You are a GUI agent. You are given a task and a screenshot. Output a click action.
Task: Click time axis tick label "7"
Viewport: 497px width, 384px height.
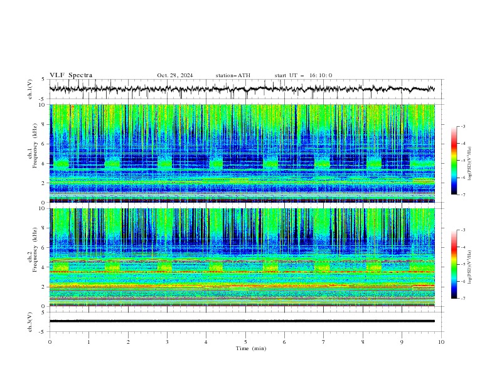tap(324, 342)
